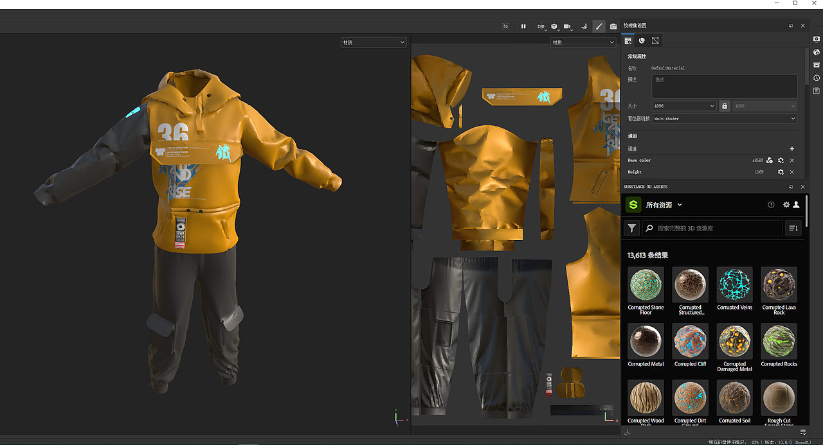Open the user account icon
823x445 pixels.
click(x=796, y=205)
